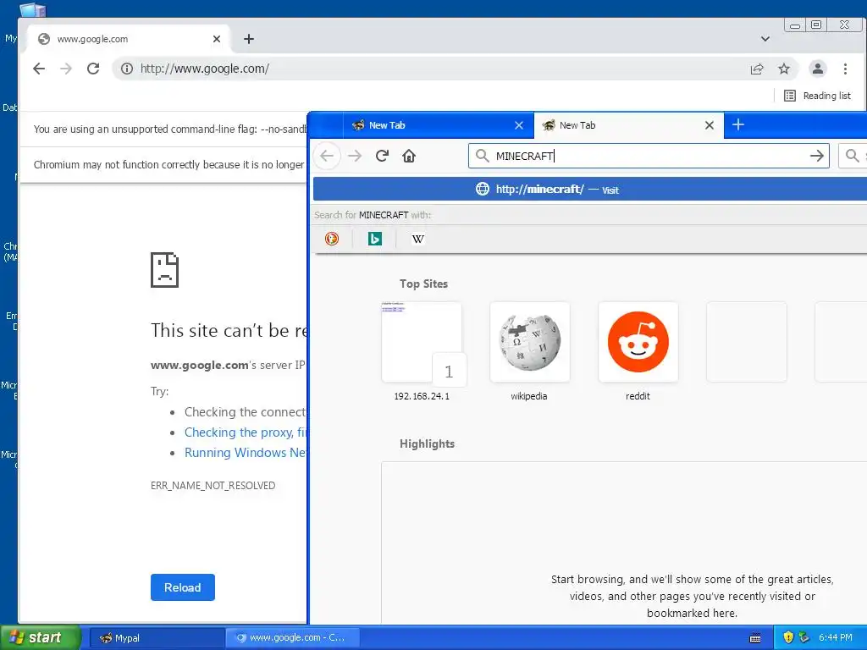Click the Go arrow in Mypal's address bar
Image resolution: width=867 pixels, height=650 pixels.
click(817, 156)
